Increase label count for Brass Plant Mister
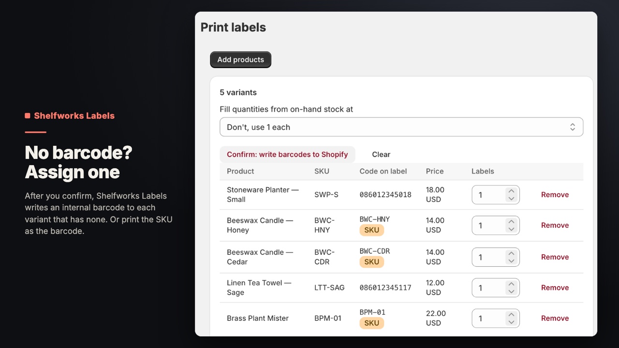 click(511, 315)
